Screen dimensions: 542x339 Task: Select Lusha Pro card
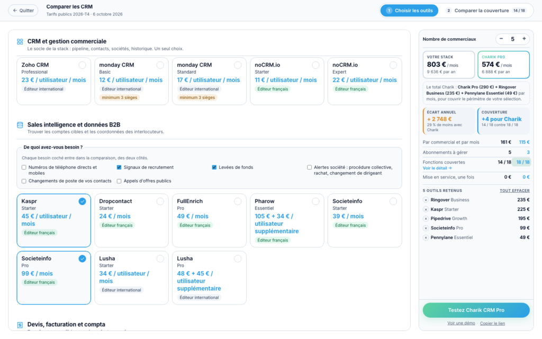click(209, 278)
